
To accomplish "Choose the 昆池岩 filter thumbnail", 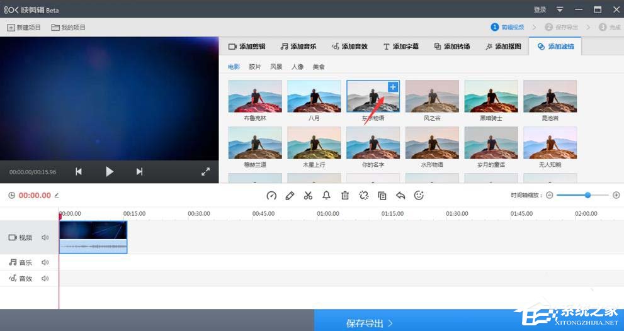I will 550,96.
